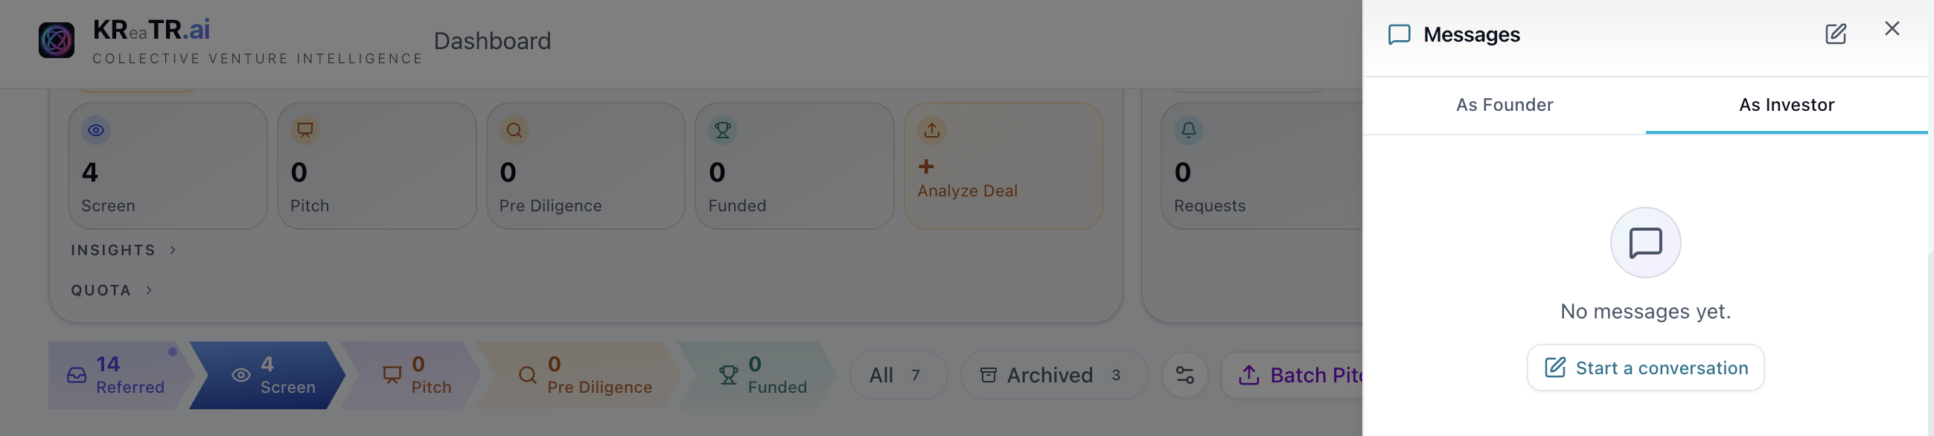This screenshot has width=1934, height=436.
Task: Select the As Investor tab
Action: (1786, 105)
